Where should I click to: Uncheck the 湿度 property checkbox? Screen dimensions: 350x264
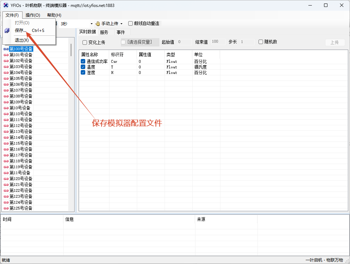[x=82, y=73]
